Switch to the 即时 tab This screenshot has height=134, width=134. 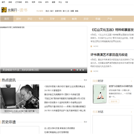tap(19, 19)
